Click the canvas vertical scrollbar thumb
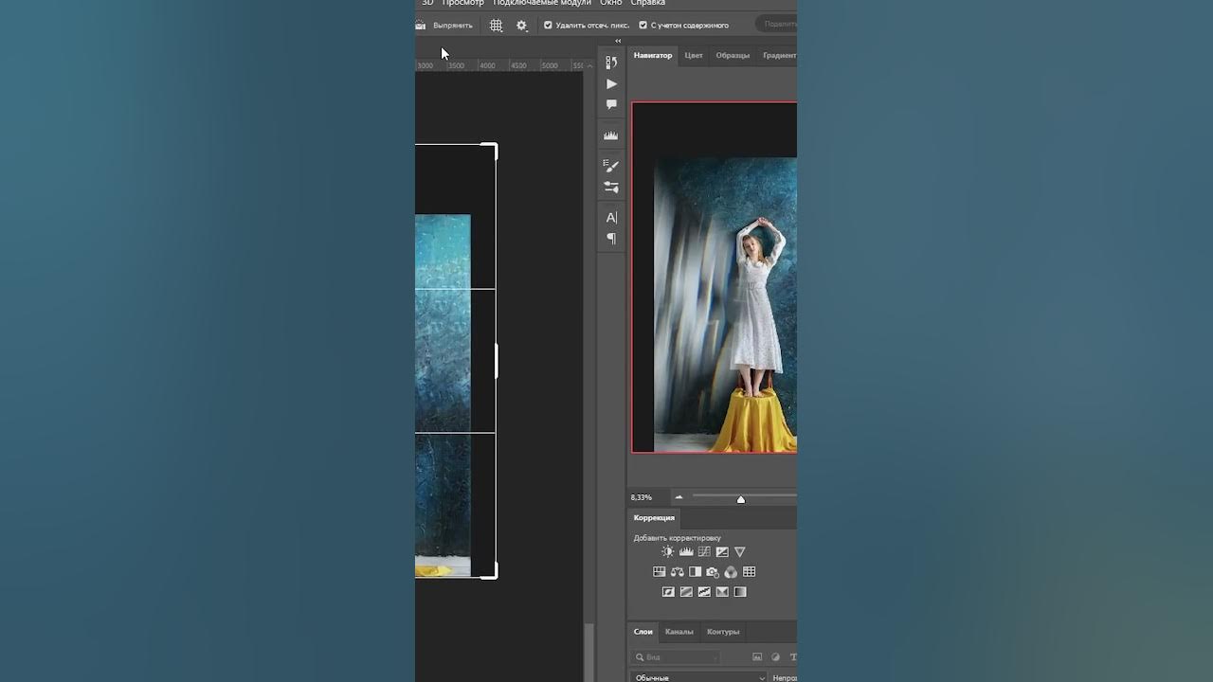This screenshot has width=1213, height=682. tap(589, 653)
